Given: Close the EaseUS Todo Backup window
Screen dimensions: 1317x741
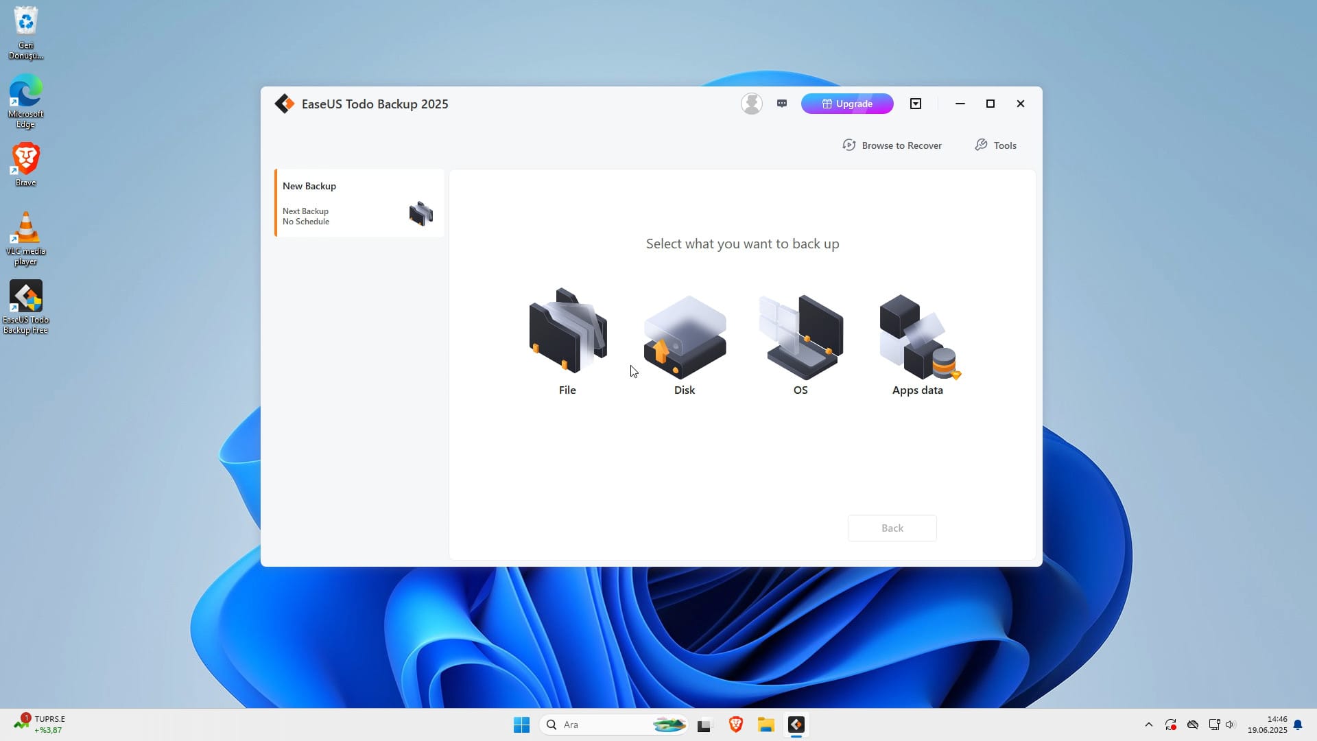Looking at the screenshot, I should point(1021,104).
